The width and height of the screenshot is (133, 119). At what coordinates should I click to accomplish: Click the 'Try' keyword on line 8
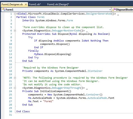31,37
